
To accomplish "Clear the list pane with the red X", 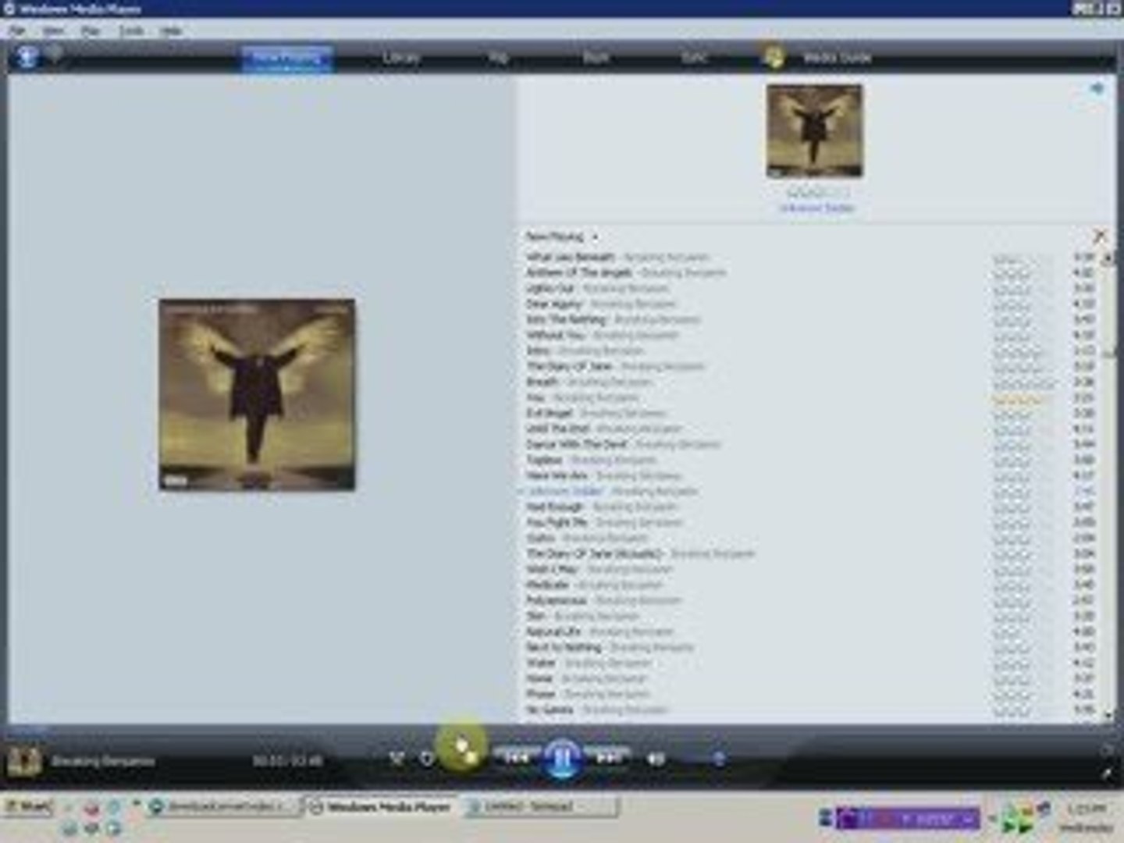I will pos(1100,236).
